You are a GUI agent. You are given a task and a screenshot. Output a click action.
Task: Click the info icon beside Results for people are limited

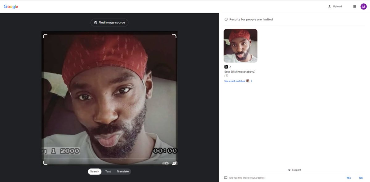225,19
